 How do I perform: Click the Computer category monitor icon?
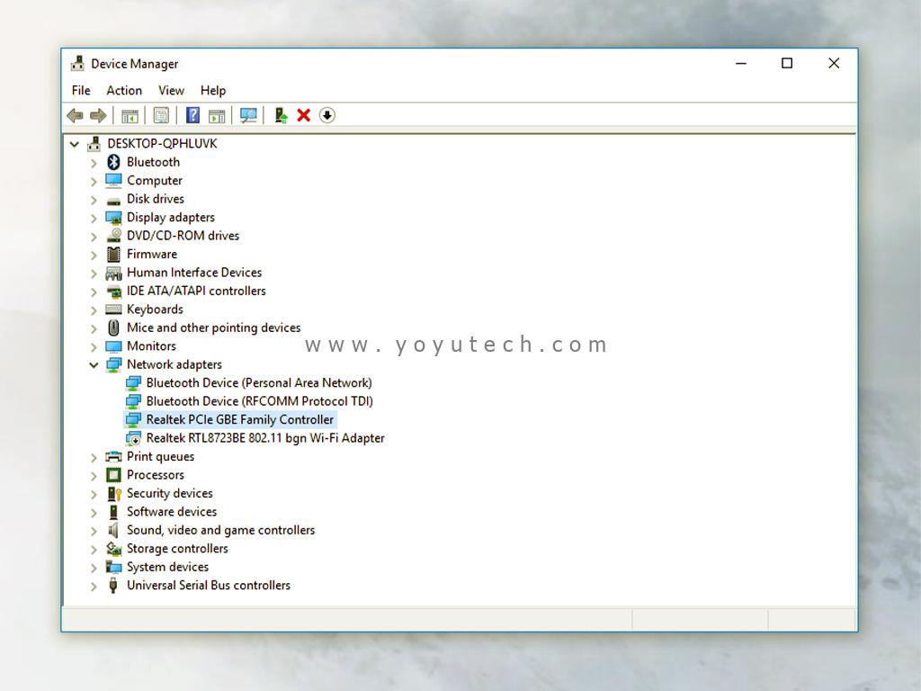pos(114,180)
